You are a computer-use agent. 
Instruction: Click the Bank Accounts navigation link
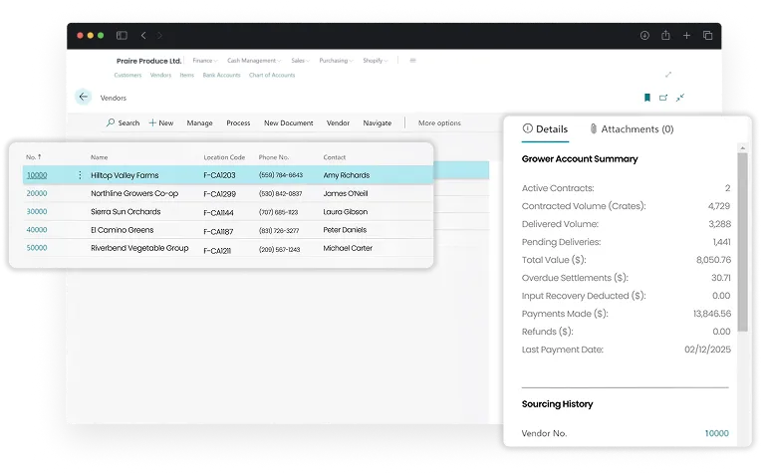tap(221, 76)
